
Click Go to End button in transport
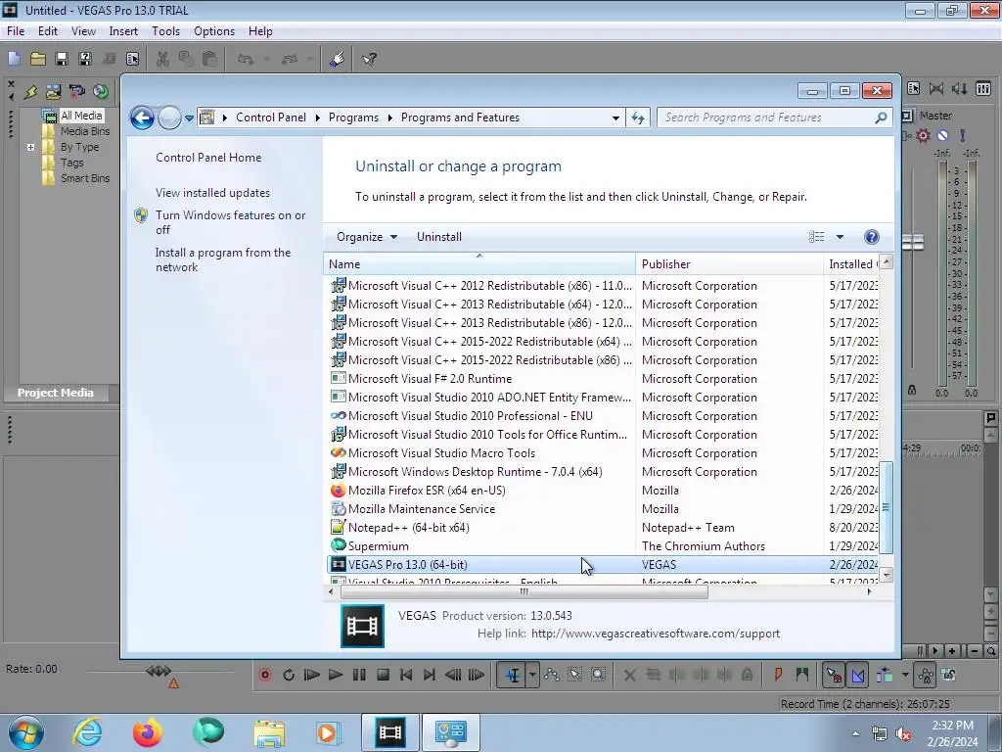(x=430, y=675)
